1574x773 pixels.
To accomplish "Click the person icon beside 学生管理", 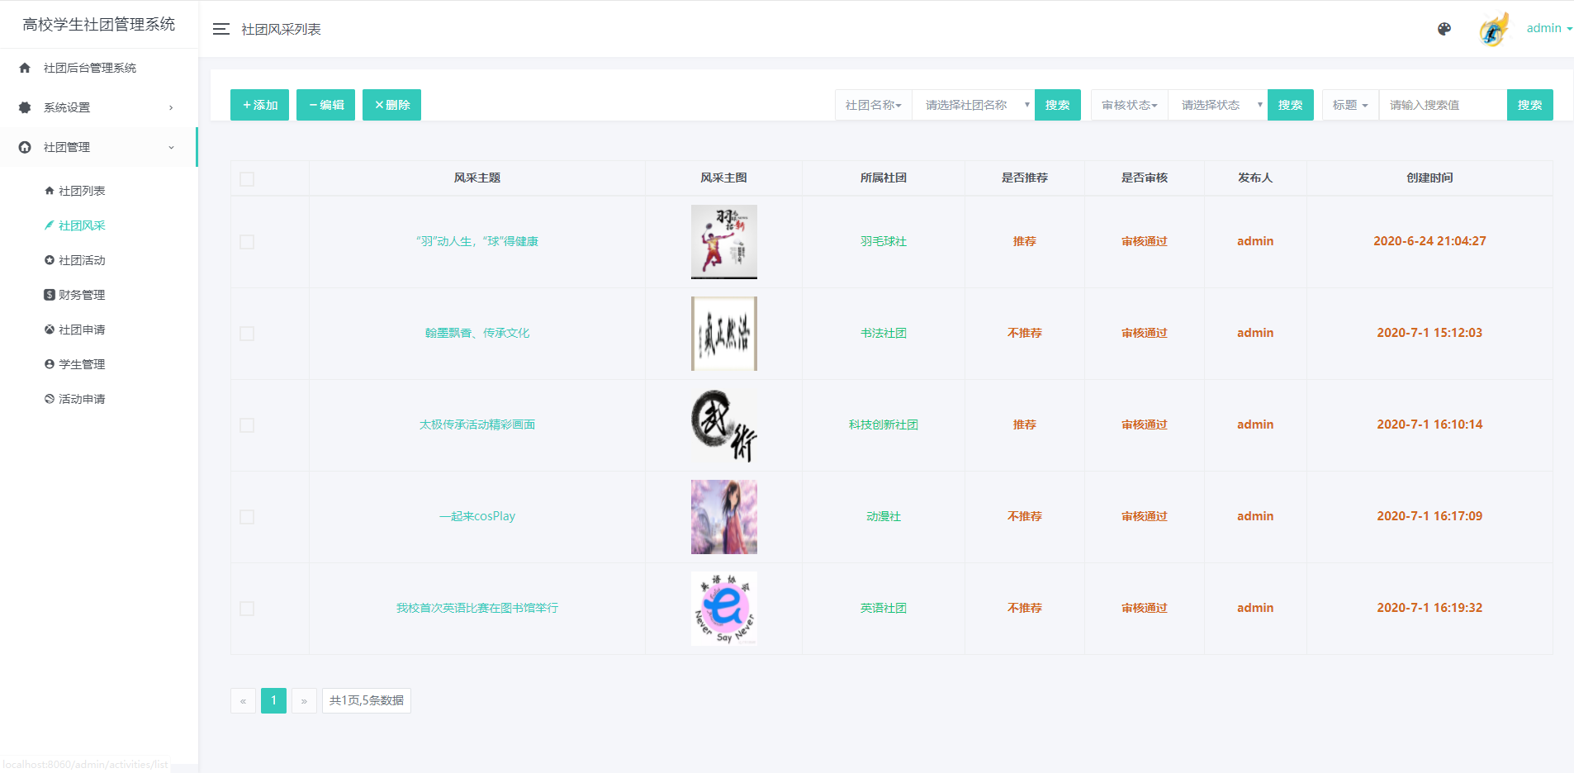I will click(x=50, y=364).
